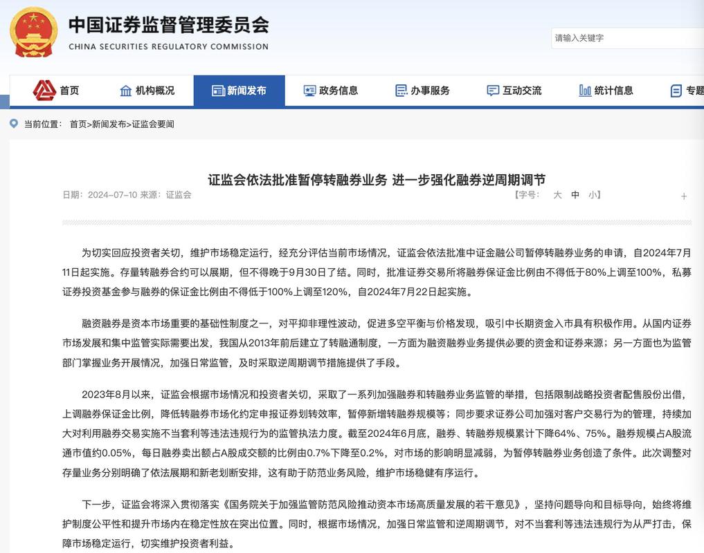Switch article text to medium font 中
The height and width of the screenshot is (553, 704).
click(575, 195)
